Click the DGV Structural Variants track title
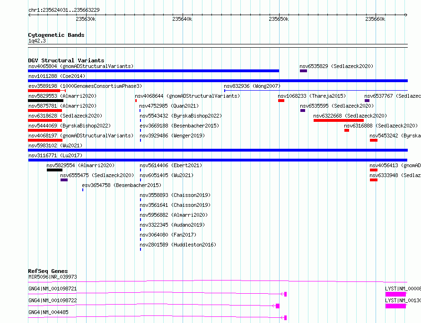421x323 pixels. click(x=66, y=60)
